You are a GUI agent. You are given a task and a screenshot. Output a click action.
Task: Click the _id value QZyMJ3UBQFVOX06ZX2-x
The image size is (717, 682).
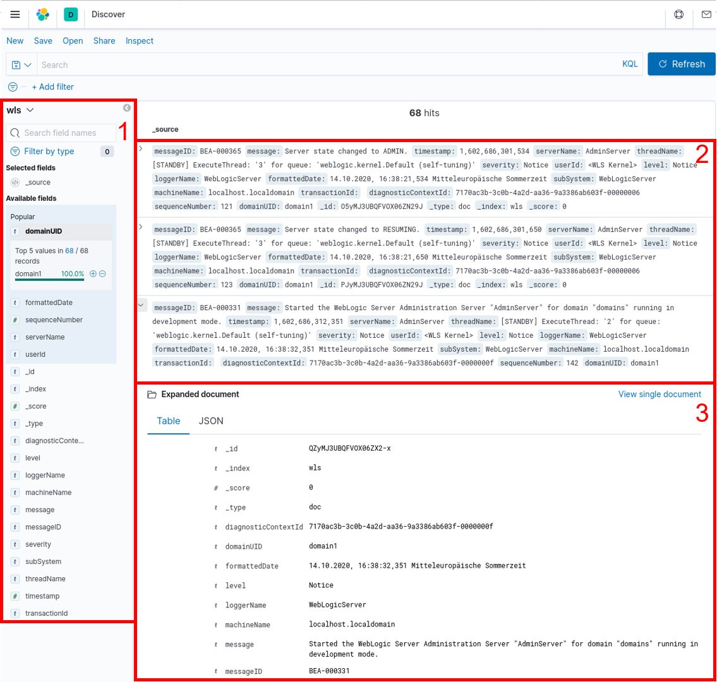tap(350, 448)
